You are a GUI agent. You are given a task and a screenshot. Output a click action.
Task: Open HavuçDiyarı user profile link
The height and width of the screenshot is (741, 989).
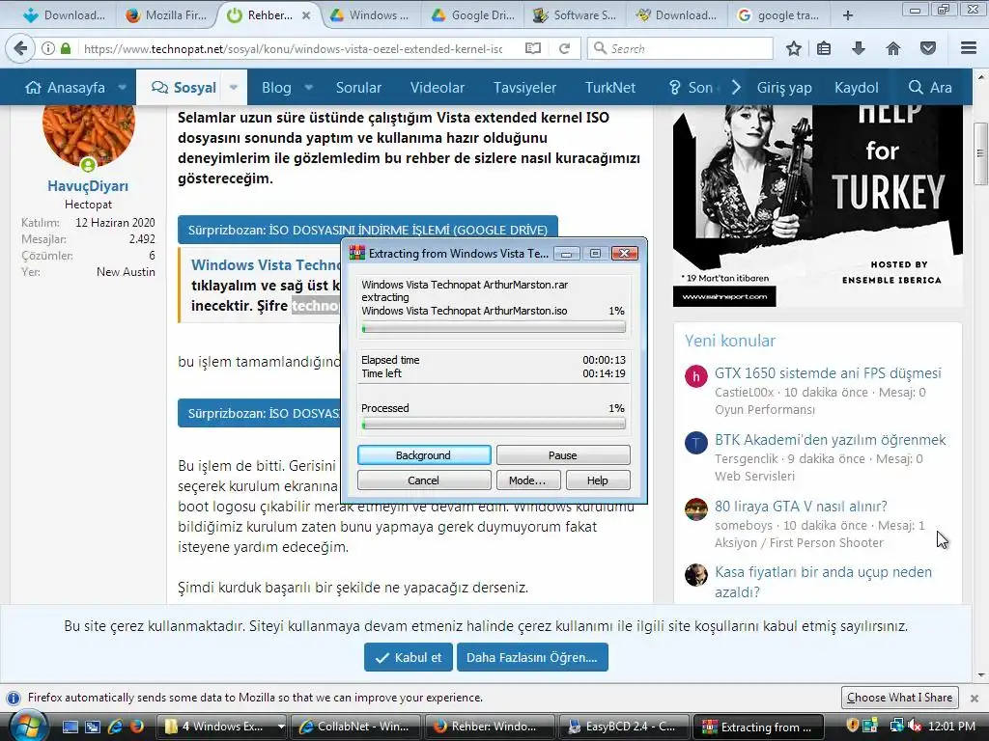coord(88,186)
